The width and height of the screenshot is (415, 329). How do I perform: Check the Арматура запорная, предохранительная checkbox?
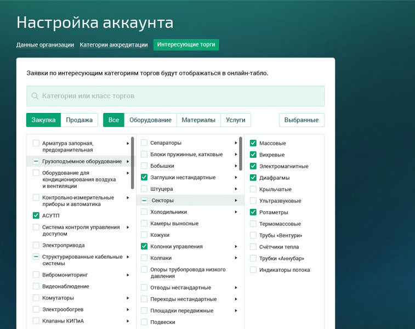click(36, 143)
